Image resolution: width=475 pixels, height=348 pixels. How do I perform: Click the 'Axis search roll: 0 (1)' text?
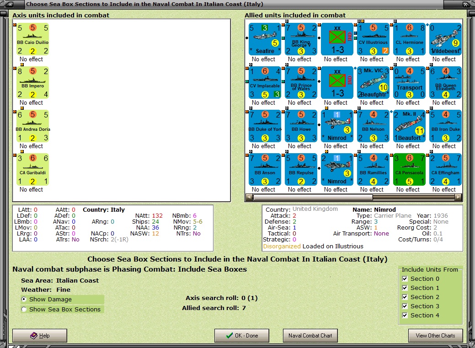click(221, 298)
